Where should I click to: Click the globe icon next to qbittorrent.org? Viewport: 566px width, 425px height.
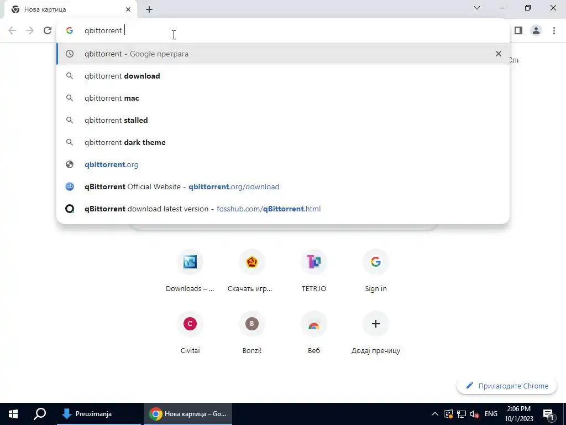(70, 164)
